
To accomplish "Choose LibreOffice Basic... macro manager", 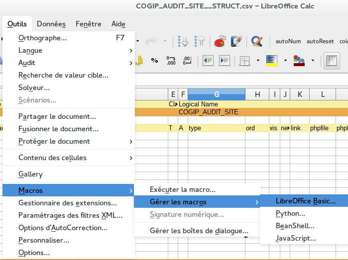I will (304, 201).
